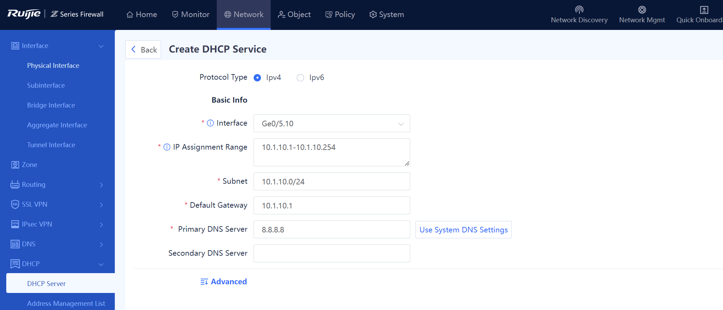Click the Home house icon
Viewport: 723px width, 310px height.
coord(130,15)
